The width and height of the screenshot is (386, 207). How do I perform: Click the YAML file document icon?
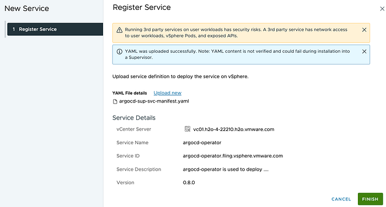115,101
